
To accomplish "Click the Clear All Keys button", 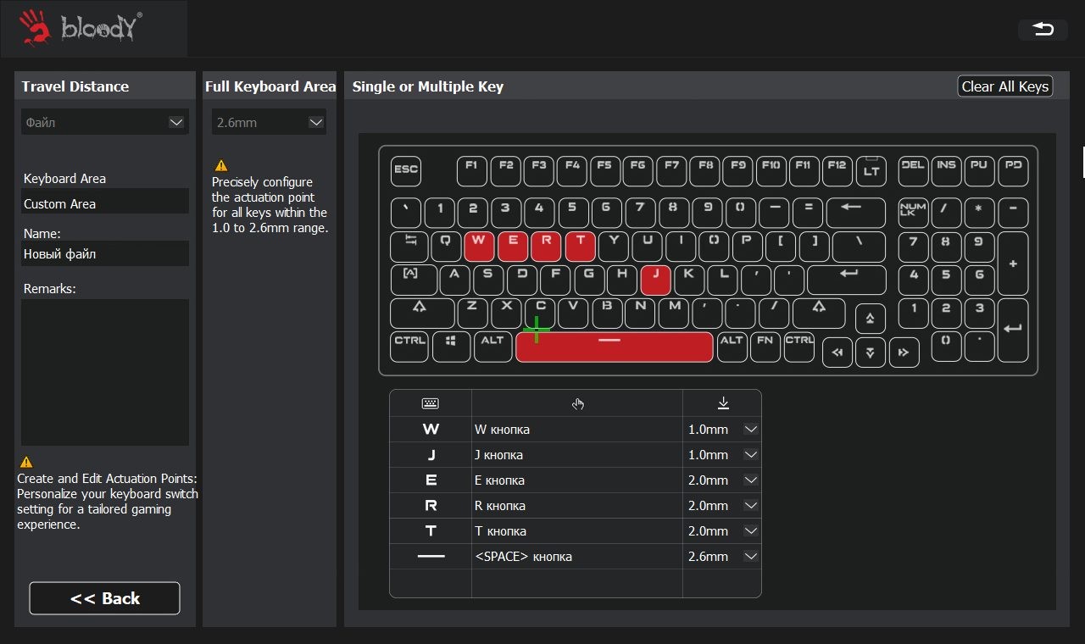I will tap(1004, 86).
